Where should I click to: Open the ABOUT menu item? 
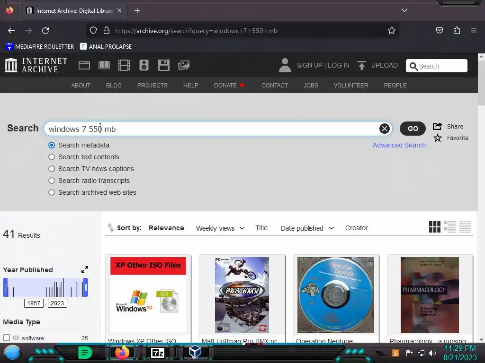coord(81,85)
